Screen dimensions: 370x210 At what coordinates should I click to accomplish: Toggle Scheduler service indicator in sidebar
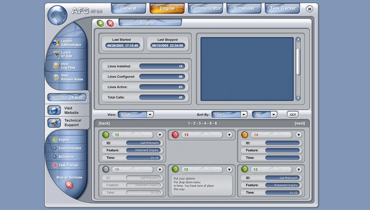tap(55, 157)
